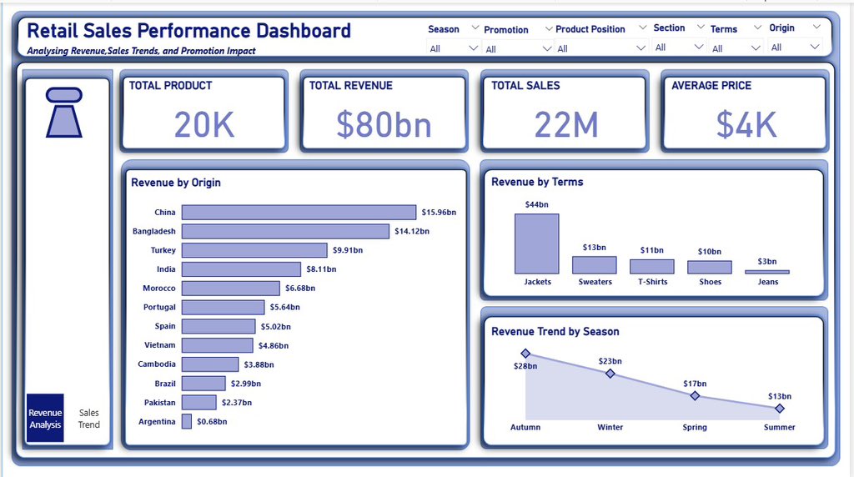Select the Sweaters column in Revenue by Terms

(594, 265)
